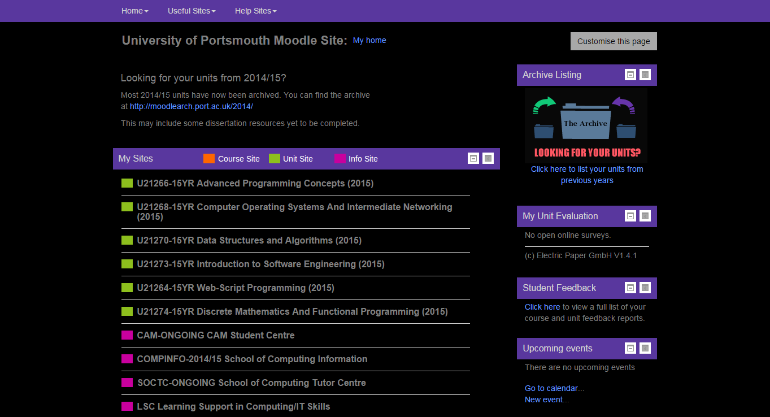Collapse the My Unit Evaluation block
Viewport: 770px width, 417px height.
point(630,216)
